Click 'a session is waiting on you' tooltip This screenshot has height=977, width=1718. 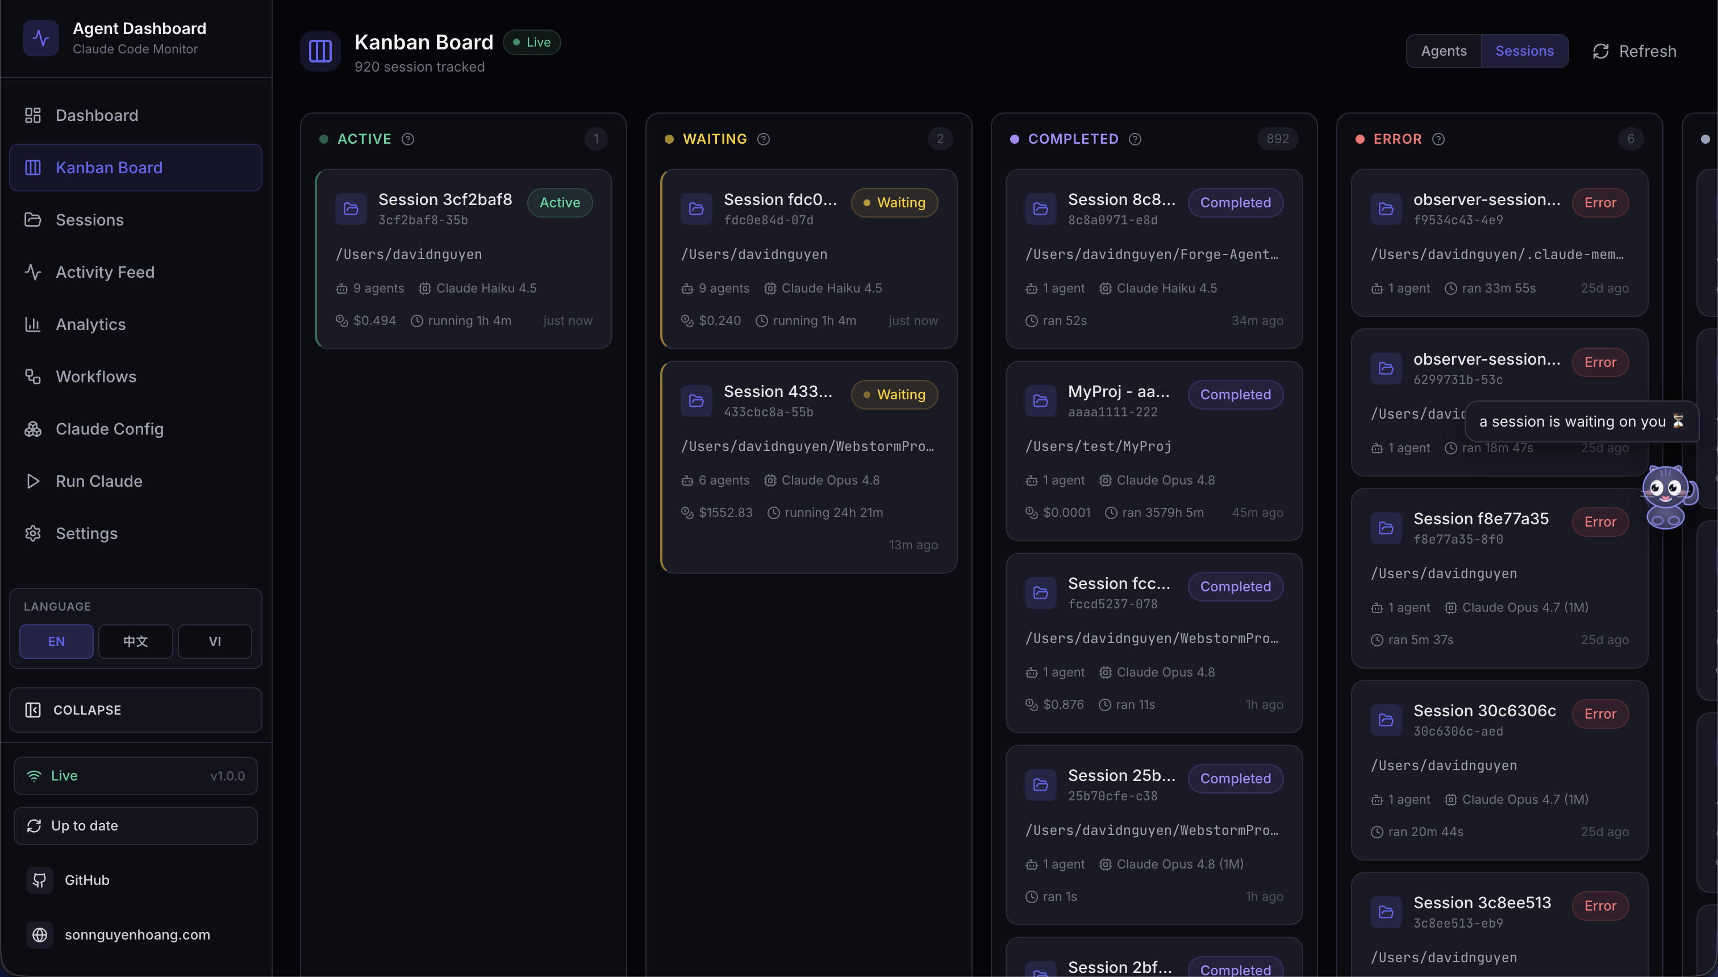tap(1582, 421)
